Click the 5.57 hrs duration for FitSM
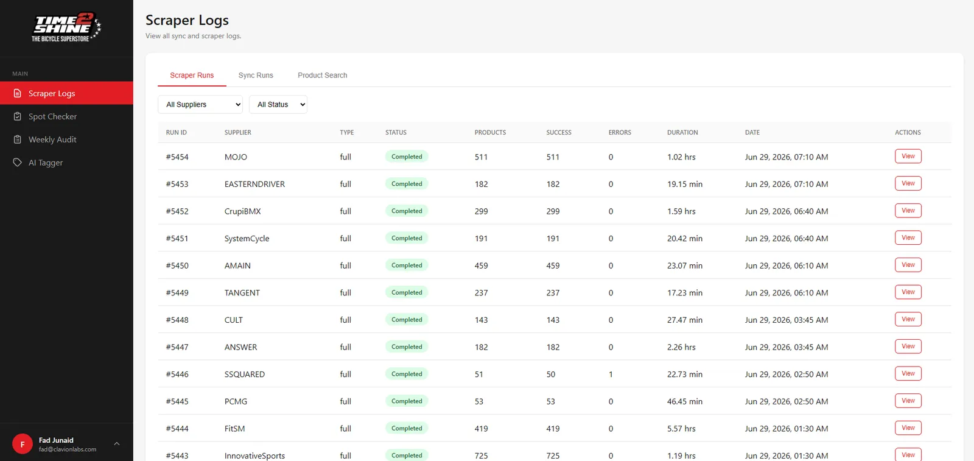This screenshot has height=461, width=974. click(681, 429)
